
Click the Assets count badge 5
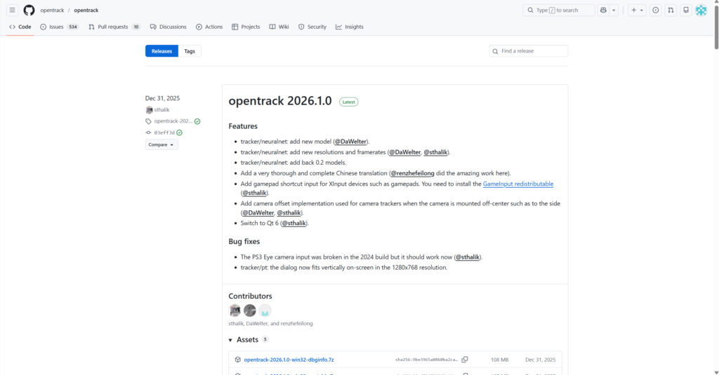point(265,340)
